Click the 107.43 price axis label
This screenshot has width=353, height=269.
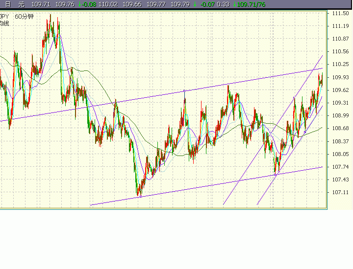tap(340, 179)
